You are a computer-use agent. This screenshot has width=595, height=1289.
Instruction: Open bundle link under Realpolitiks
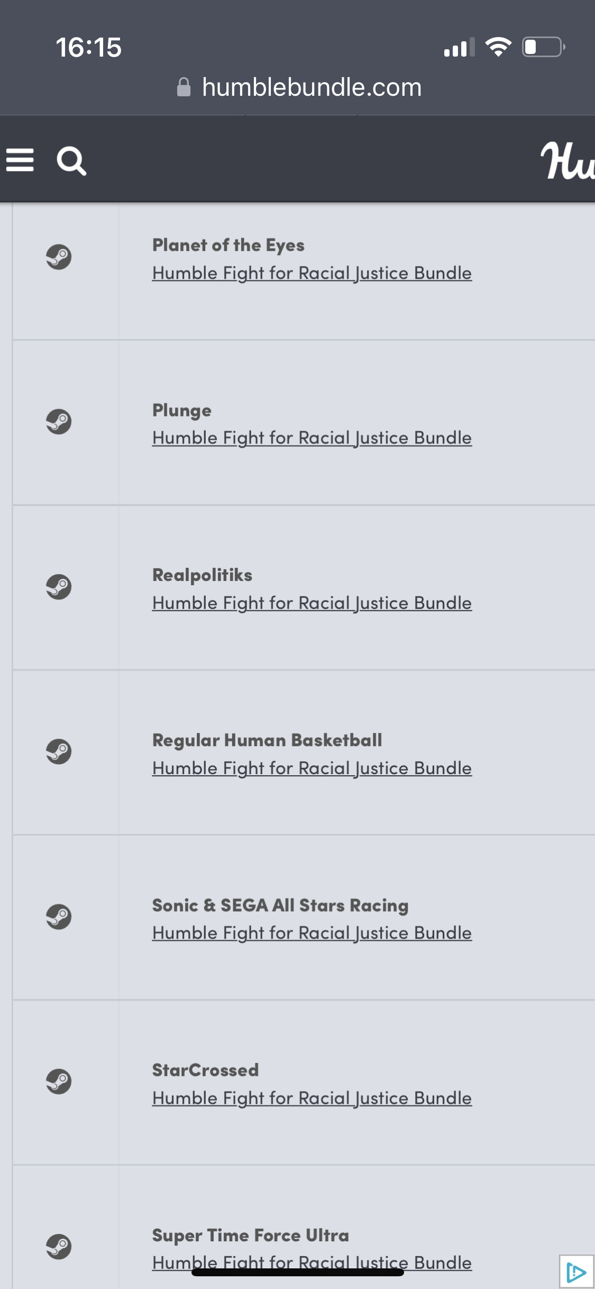(312, 603)
